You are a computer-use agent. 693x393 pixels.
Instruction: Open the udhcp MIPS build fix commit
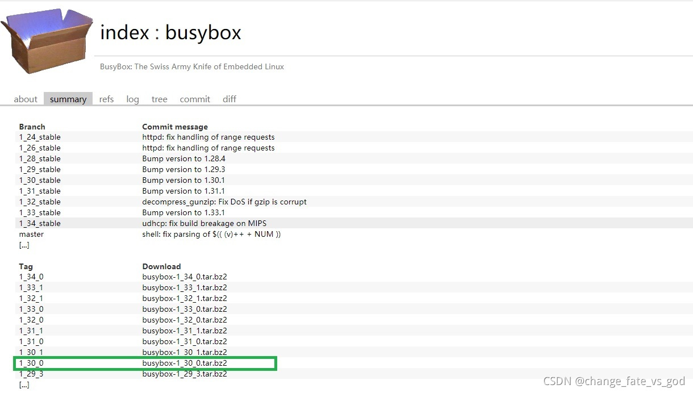pyautogui.click(x=204, y=223)
